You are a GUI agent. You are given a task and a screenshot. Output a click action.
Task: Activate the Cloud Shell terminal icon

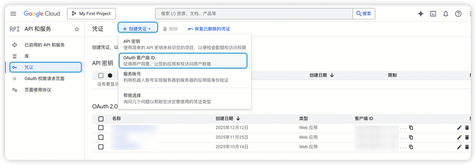coord(433,14)
